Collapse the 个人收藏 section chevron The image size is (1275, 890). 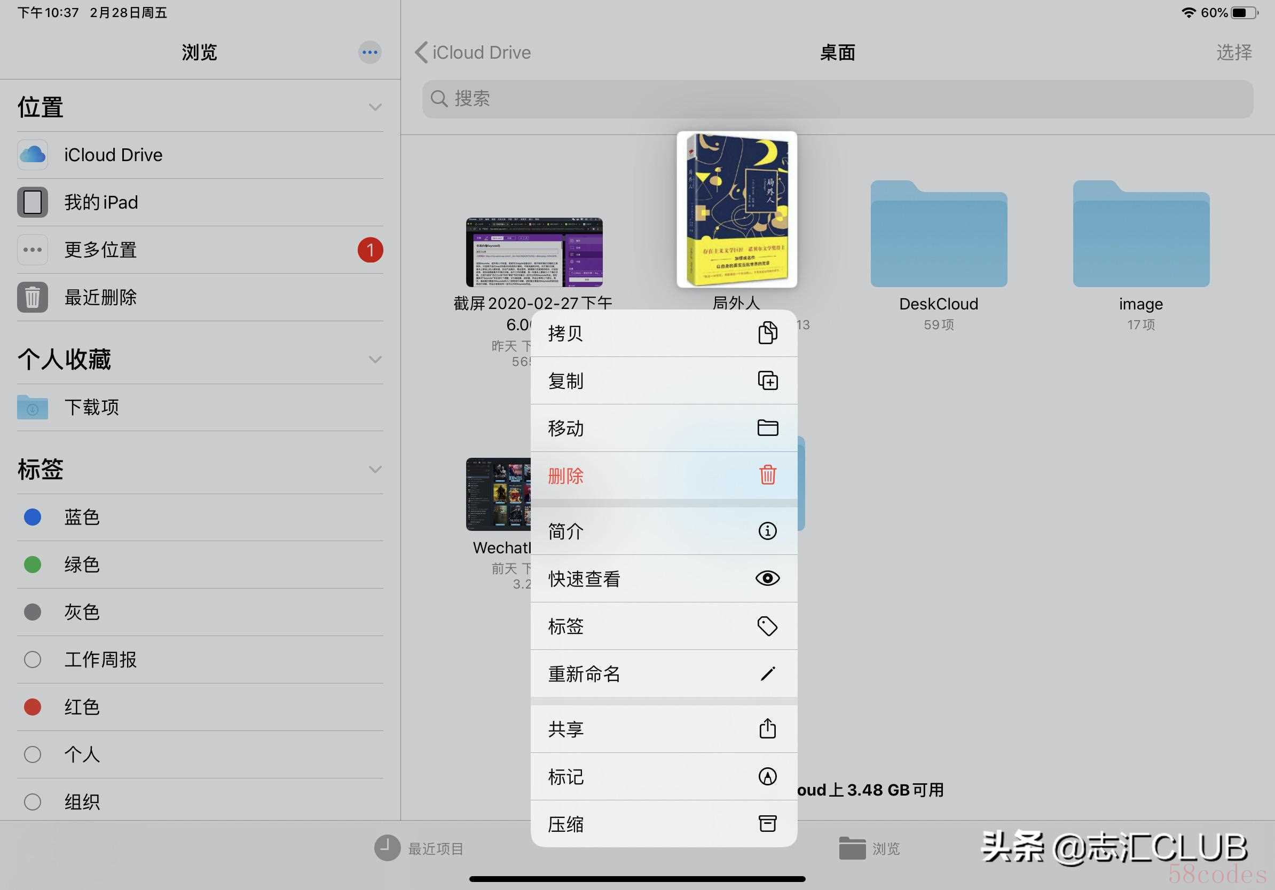tap(375, 360)
